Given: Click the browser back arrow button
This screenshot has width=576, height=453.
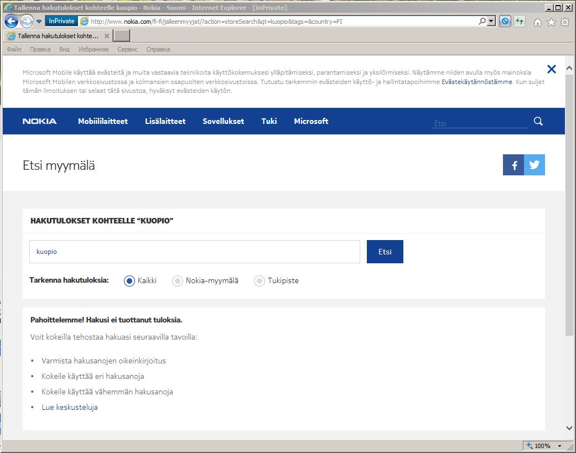Looking at the screenshot, I should [x=12, y=22].
